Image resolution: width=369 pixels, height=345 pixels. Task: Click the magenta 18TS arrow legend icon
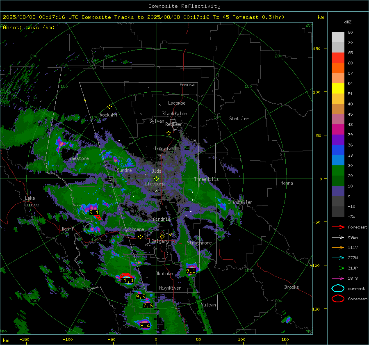338,279
